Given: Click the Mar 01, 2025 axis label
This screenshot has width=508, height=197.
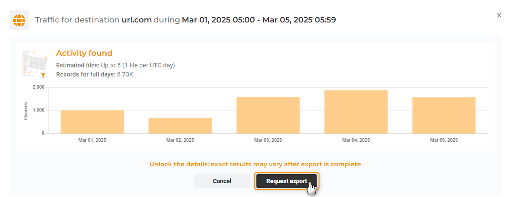Looking at the screenshot, I should (x=92, y=140).
